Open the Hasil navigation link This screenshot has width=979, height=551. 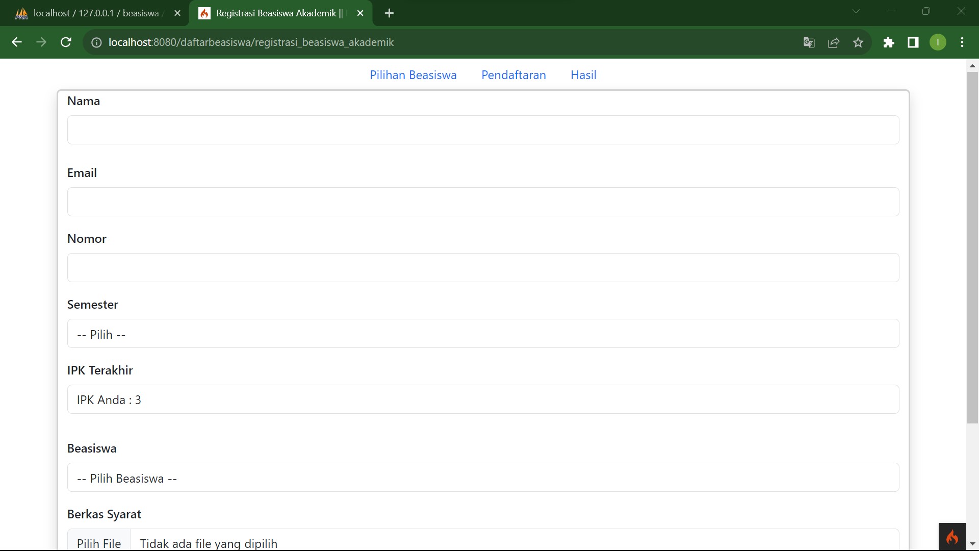click(583, 75)
